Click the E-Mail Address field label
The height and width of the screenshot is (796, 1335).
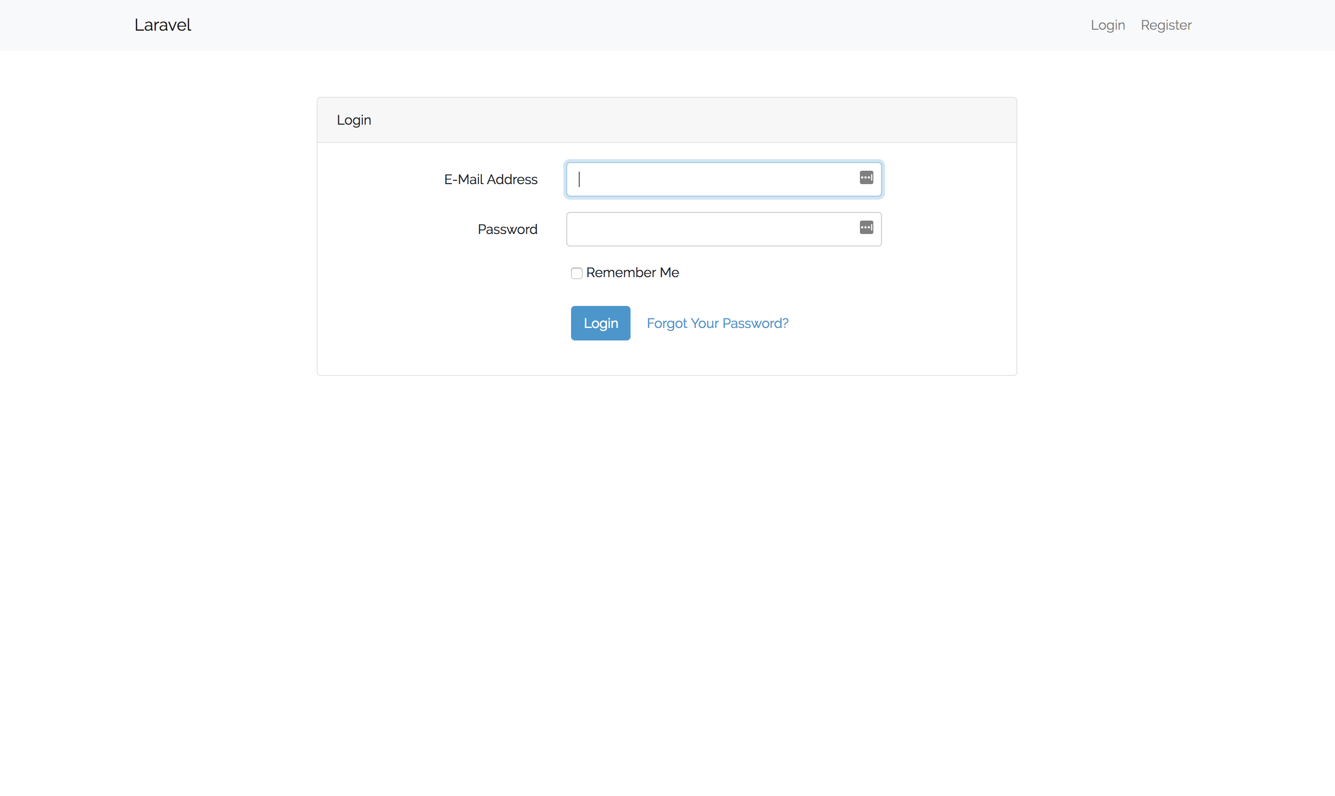490,180
